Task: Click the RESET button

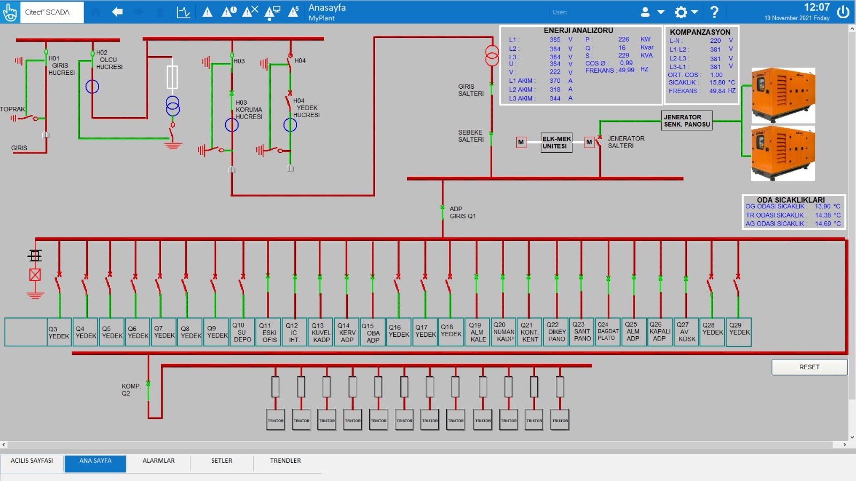Action: [809, 367]
